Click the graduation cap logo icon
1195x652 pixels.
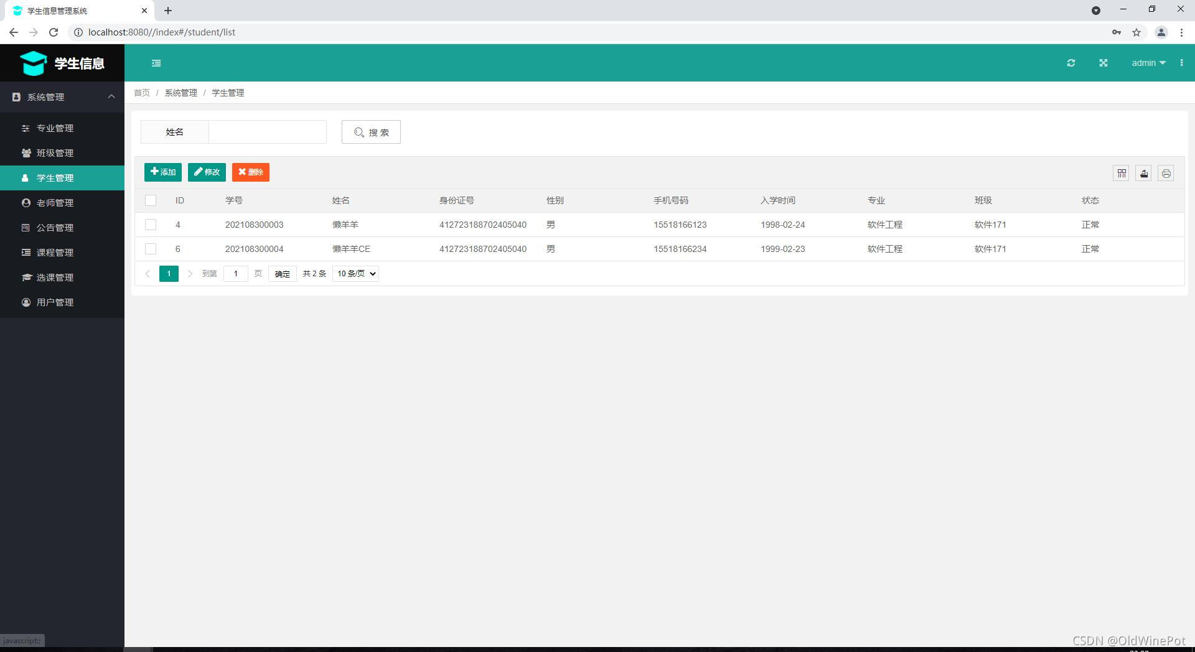click(x=34, y=63)
